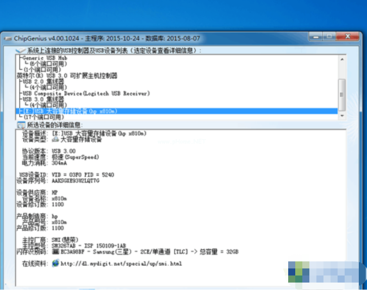
Task: Click the mass storage device type icon
Action: (x=55, y=140)
